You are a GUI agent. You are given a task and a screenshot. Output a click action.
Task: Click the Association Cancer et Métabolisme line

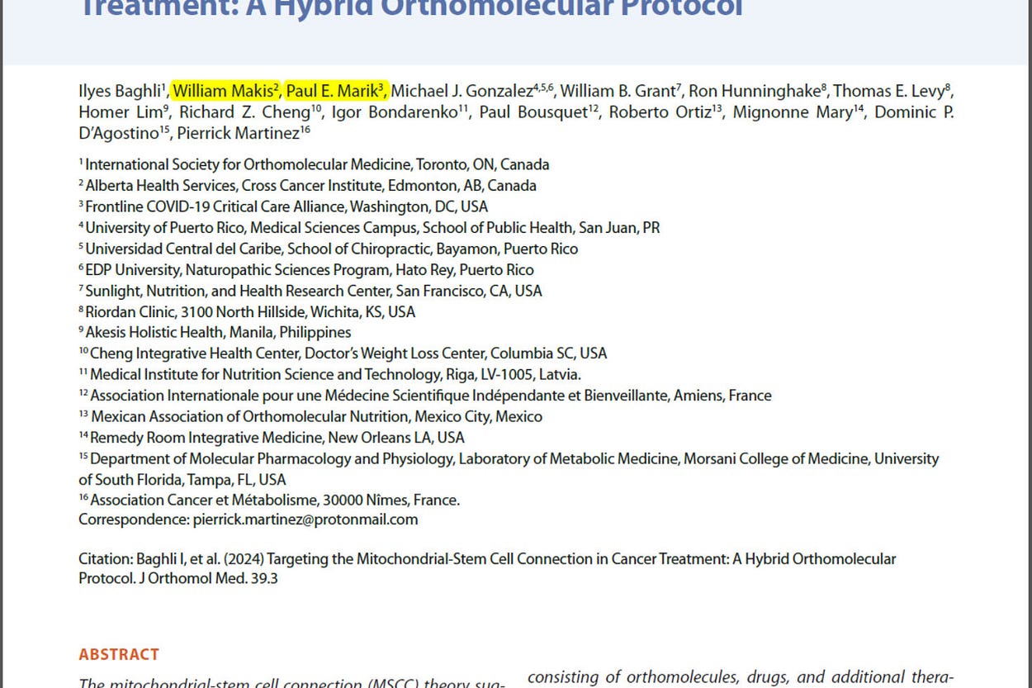click(269, 500)
